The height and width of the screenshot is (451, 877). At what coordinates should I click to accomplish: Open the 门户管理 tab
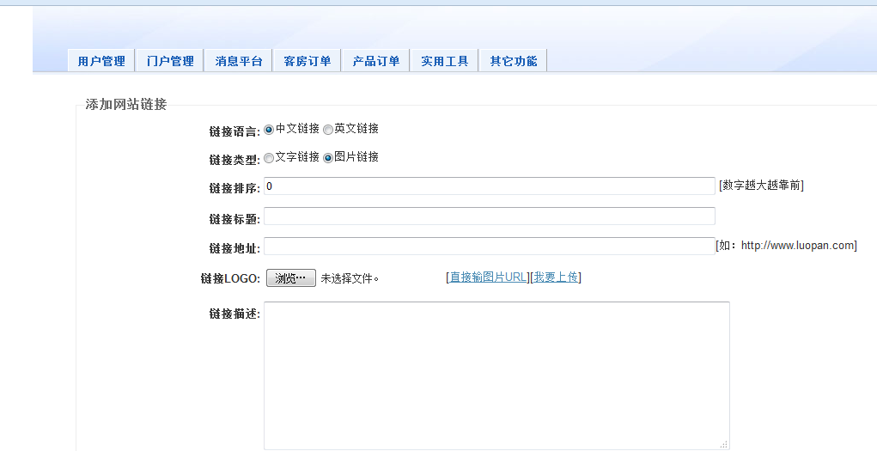tap(170, 61)
